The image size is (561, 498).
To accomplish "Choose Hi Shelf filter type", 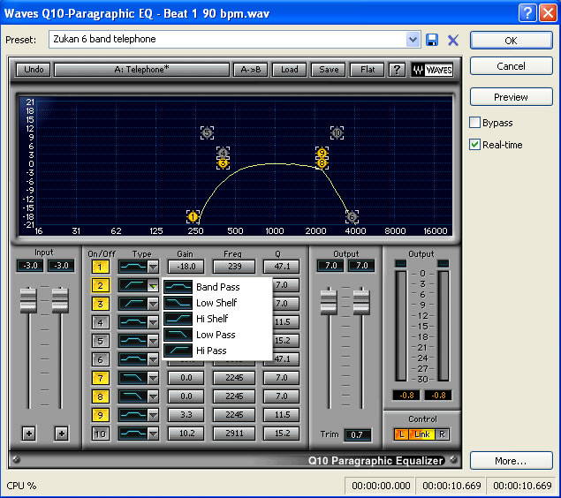I will pos(217,319).
